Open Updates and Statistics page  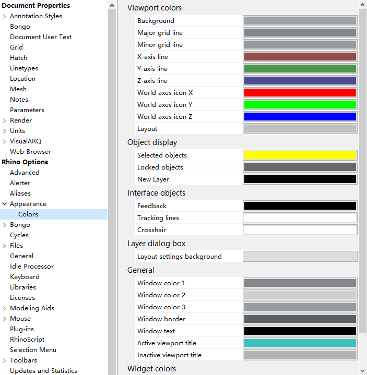point(43,371)
